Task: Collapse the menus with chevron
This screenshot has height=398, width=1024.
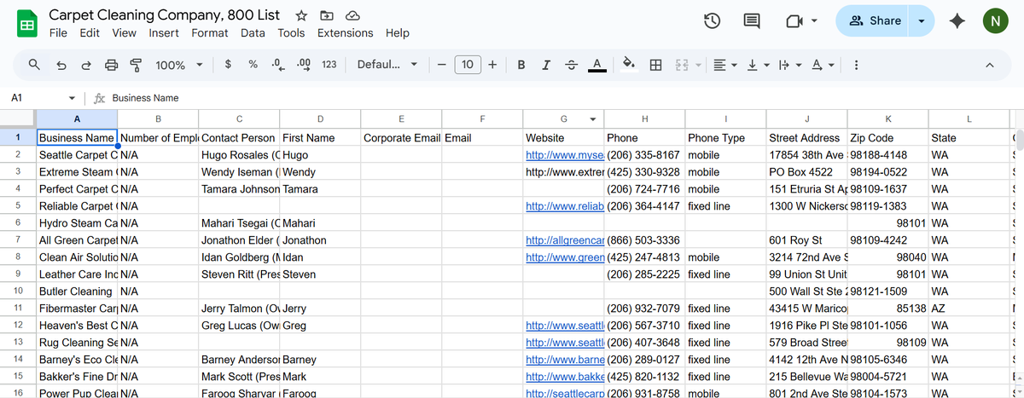Action: pos(989,65)
